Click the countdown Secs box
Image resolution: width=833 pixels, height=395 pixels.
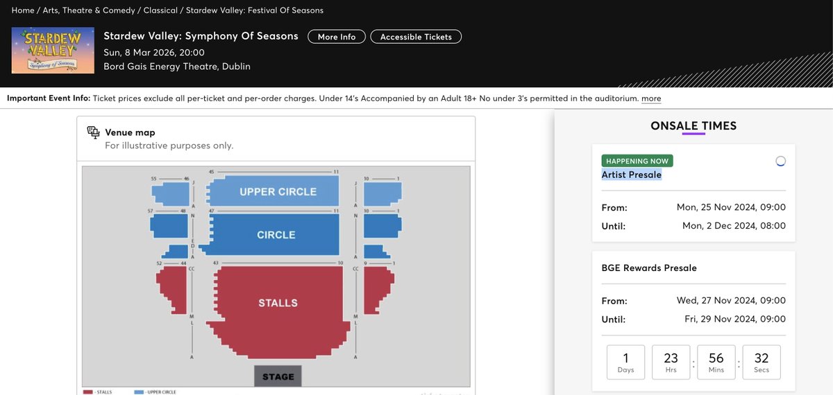761,362
